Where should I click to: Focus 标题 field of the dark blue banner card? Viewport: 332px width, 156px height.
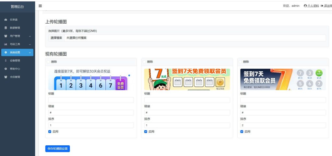point(283,100)
